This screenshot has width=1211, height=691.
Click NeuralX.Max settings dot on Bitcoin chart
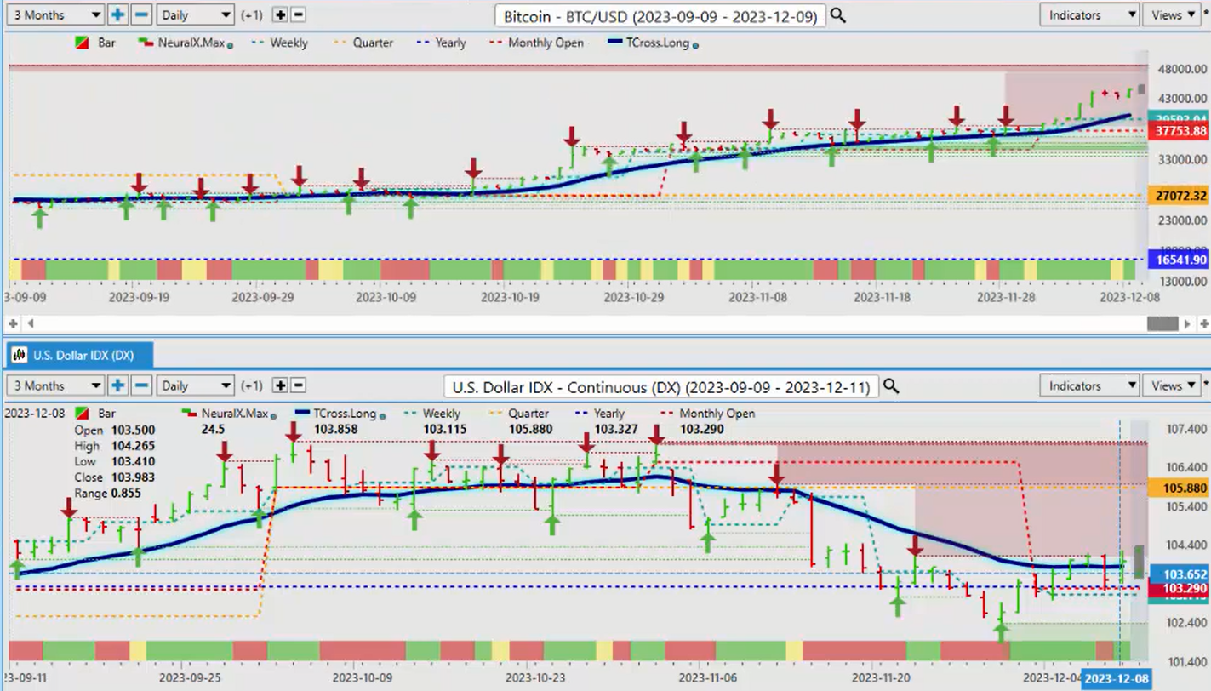(x=231, y=44)
